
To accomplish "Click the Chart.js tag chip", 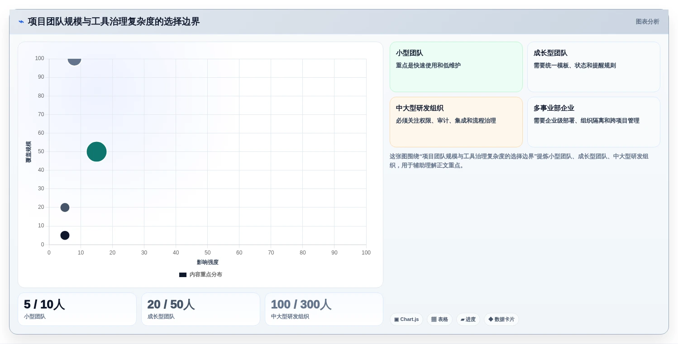I will (406, 320).
